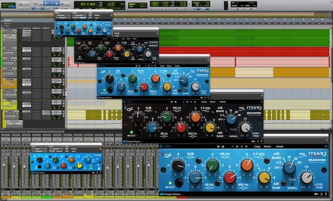Select the red audio clip in timeline
The image size is (333, 201).
244,52
